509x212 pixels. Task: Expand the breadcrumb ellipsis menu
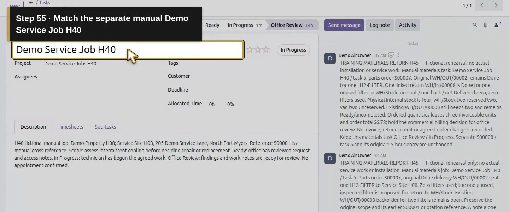tap(30, 2)
